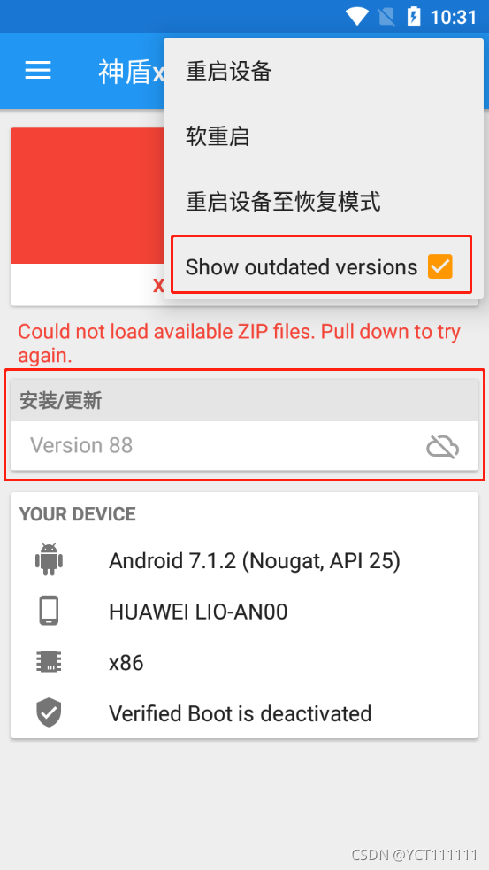Tap the phone device icon

(x=49, y=612)
